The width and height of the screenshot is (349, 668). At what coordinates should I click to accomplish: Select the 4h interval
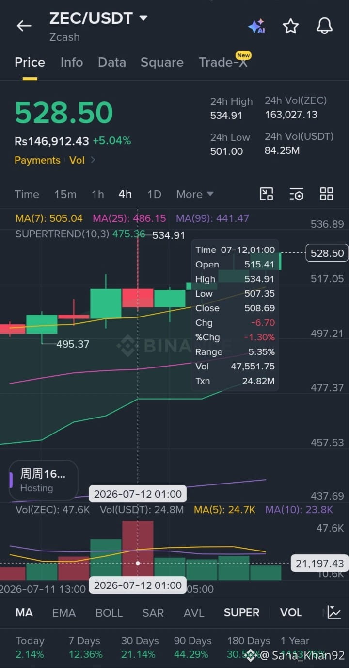[x=125, y=194]
